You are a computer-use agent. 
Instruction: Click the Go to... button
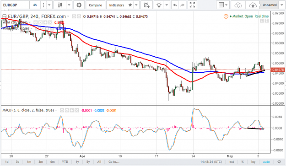tap(114, 161)
